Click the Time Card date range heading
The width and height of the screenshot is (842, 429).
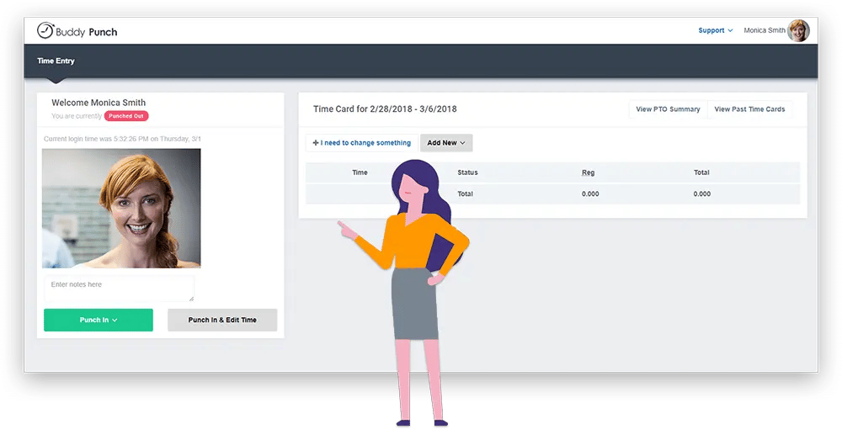tap(385, 109)
